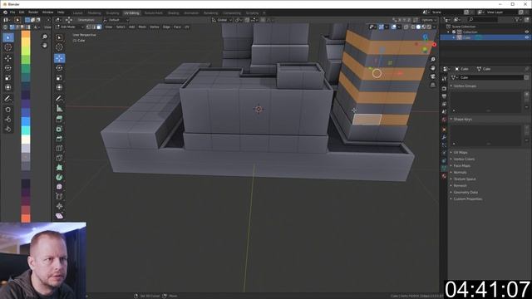Expand the Geometry Data panel

click(x=465, y=192)
